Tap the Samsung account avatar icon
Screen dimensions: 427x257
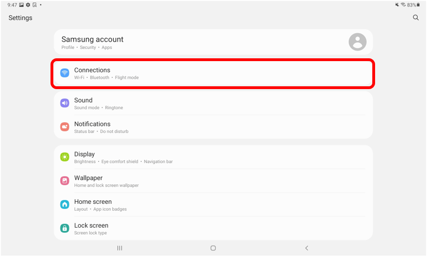357,42
